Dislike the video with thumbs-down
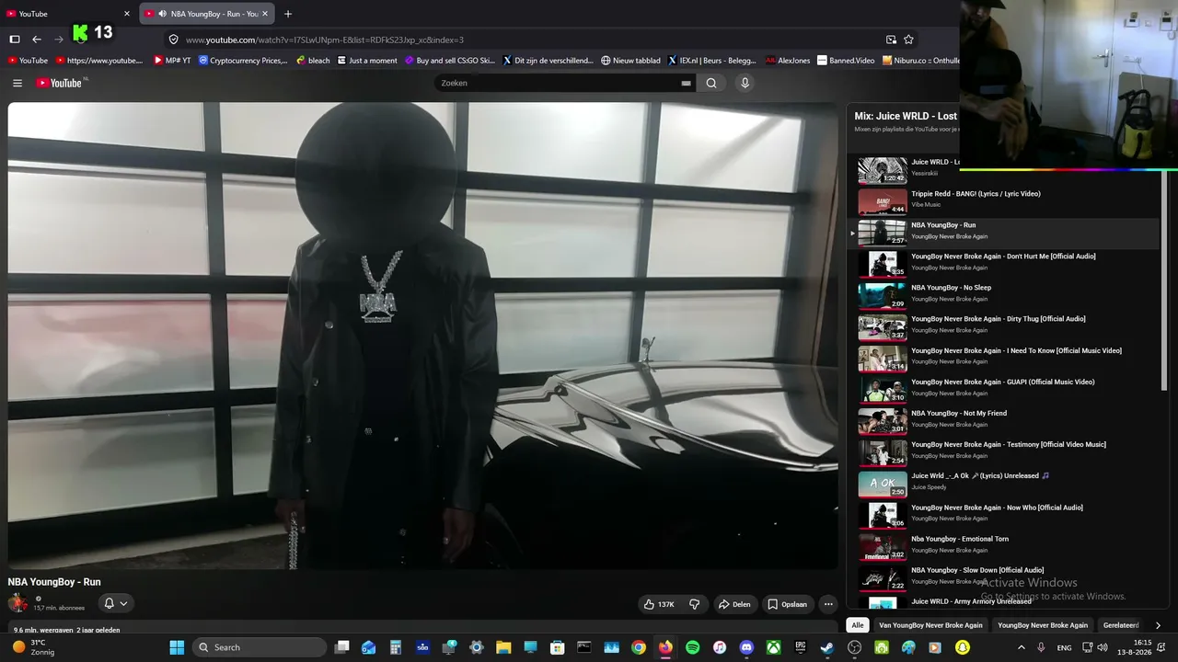This screenshot has height=662, width=1178. (695, 604)
